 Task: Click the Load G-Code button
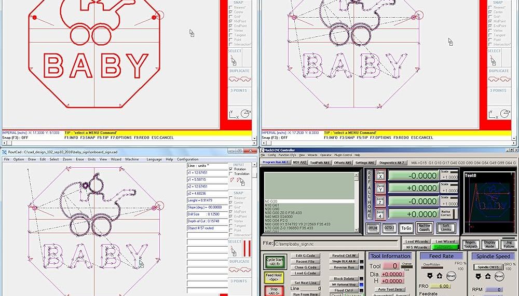point(306,273)
